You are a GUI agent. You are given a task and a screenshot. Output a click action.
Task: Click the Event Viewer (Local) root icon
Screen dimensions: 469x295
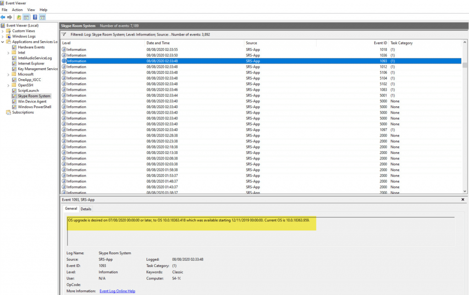[x=3, y=26]
